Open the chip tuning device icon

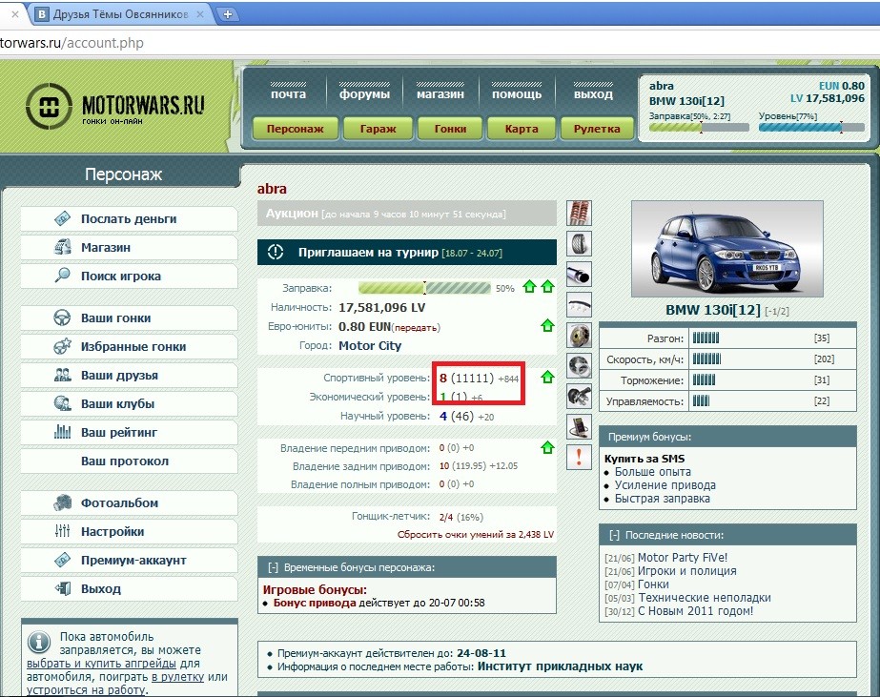pos(579,427)
